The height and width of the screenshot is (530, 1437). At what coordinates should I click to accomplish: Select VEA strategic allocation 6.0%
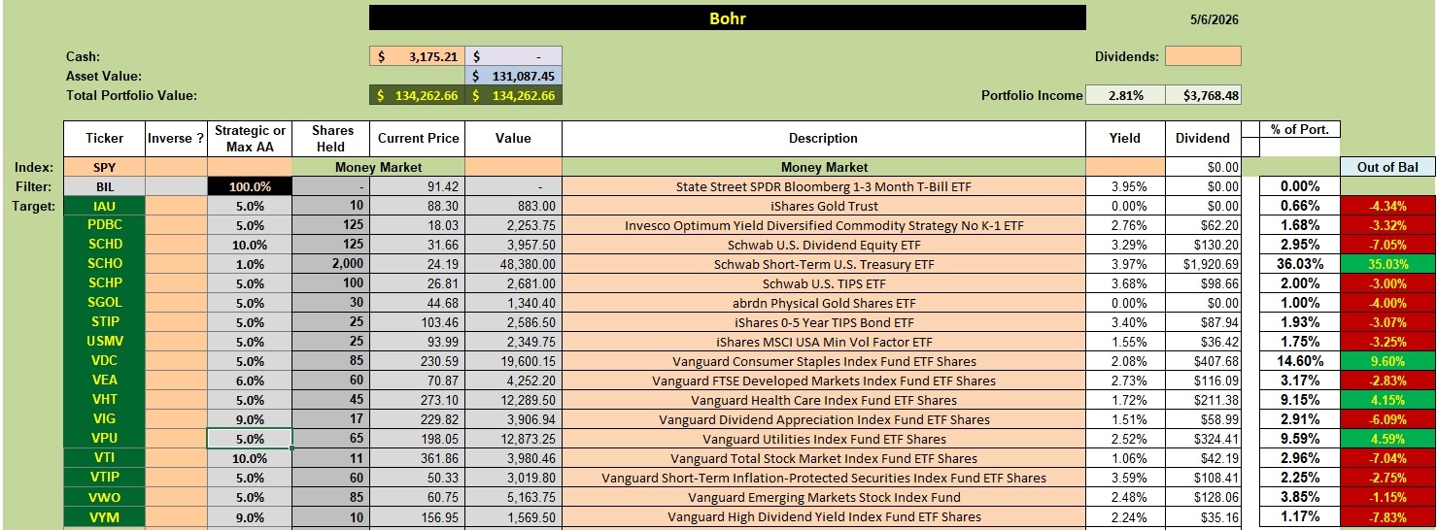click(251, 381)
